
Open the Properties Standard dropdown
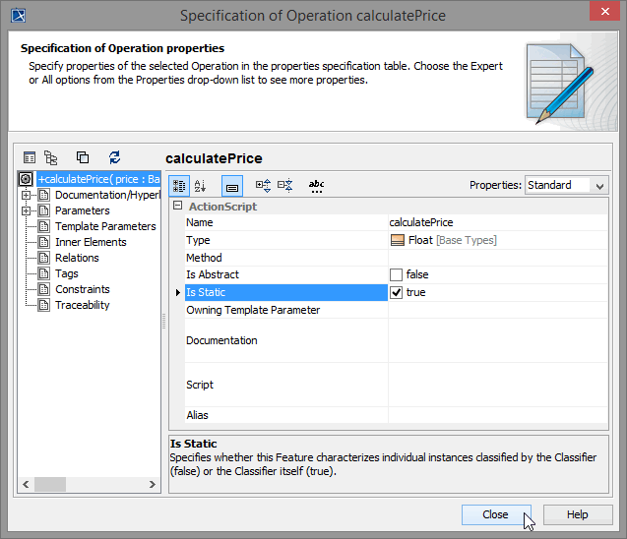pyautogui.click(x=566, y=185)
